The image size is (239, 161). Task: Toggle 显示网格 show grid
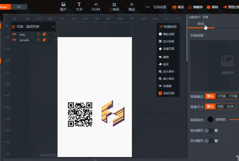(x=167, y=41)
